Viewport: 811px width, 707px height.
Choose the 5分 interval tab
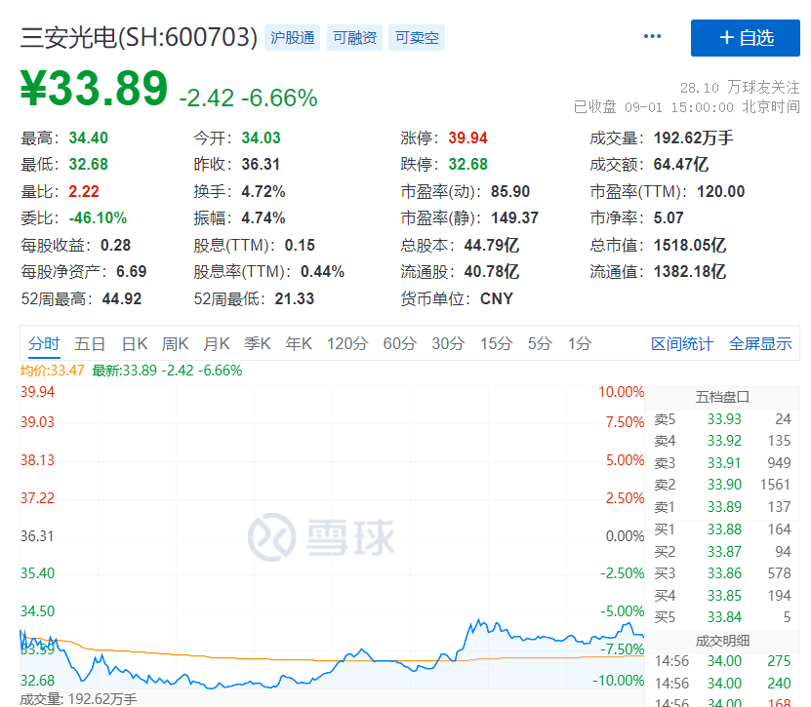pos(540,343)
